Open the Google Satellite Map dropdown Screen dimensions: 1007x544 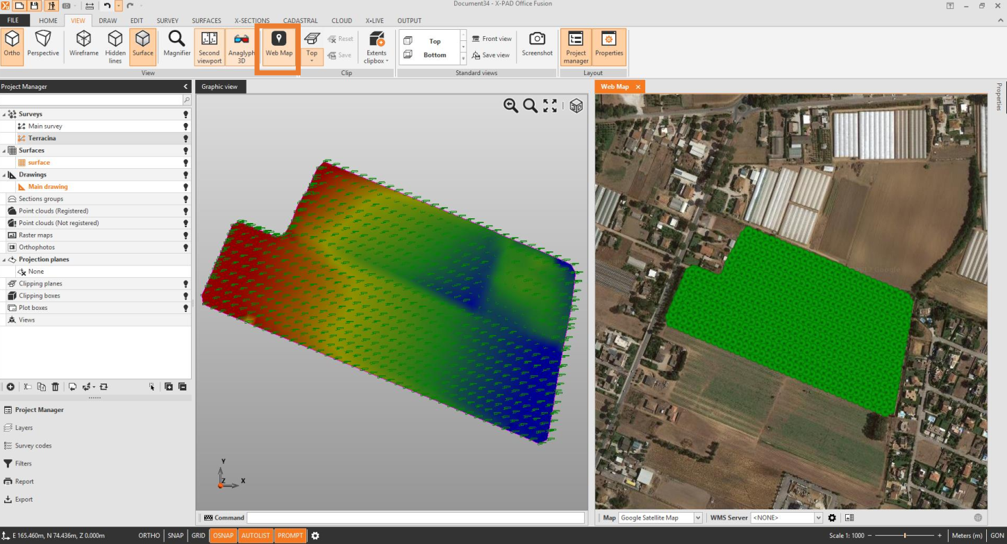pos(698,518)
